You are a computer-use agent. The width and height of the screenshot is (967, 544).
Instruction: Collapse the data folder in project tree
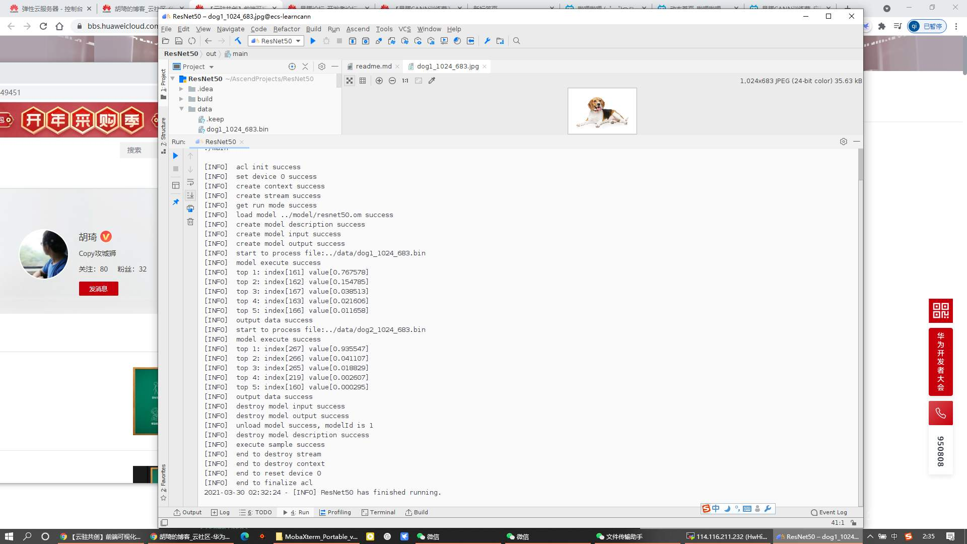182,109
